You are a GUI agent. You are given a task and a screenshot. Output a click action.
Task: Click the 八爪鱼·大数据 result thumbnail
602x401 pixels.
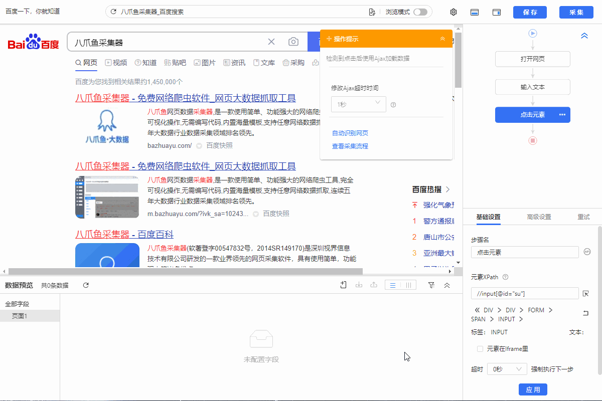(107, 127)
